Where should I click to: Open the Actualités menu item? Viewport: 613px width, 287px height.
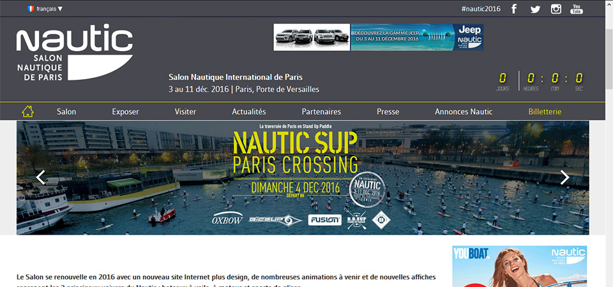pyautogui.click(x=248, y=112)
